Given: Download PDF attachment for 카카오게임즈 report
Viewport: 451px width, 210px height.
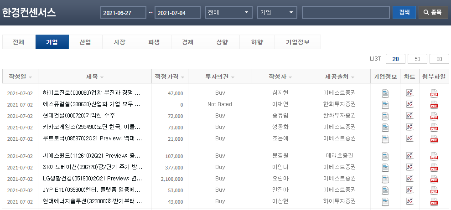Looking at the screenshot, I should (434, 127).
